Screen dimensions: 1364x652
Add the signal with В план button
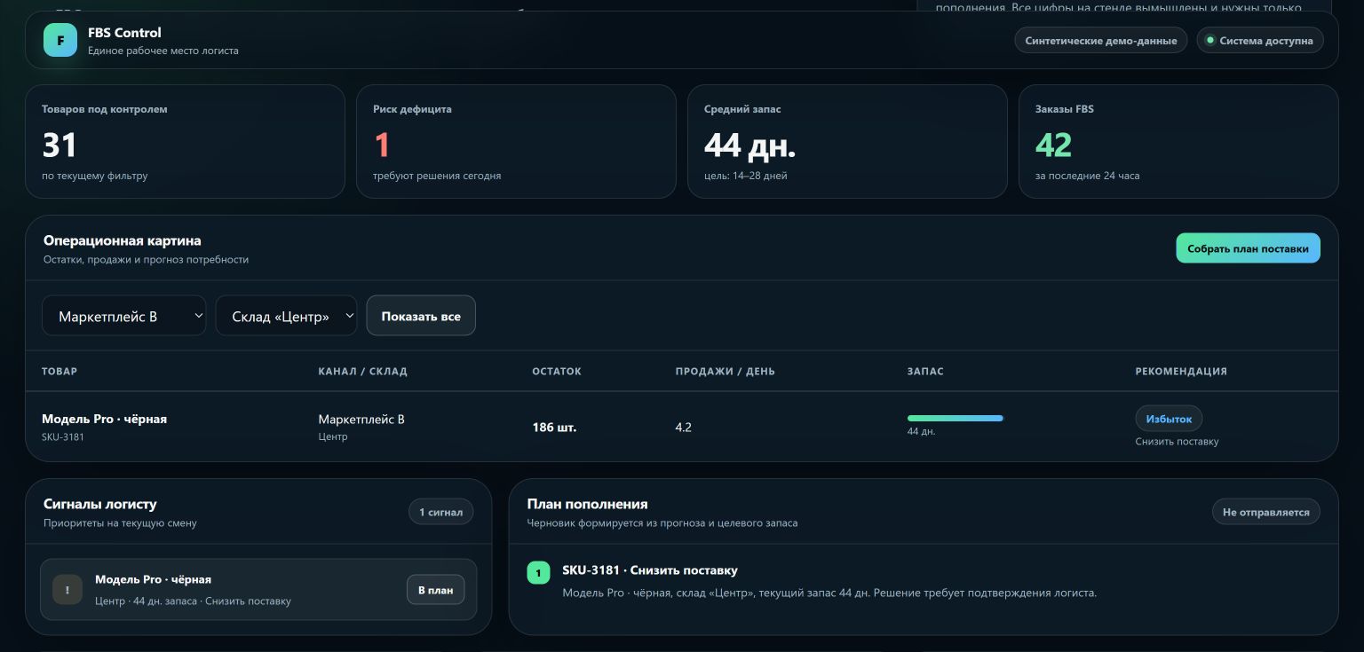[435, 590]
